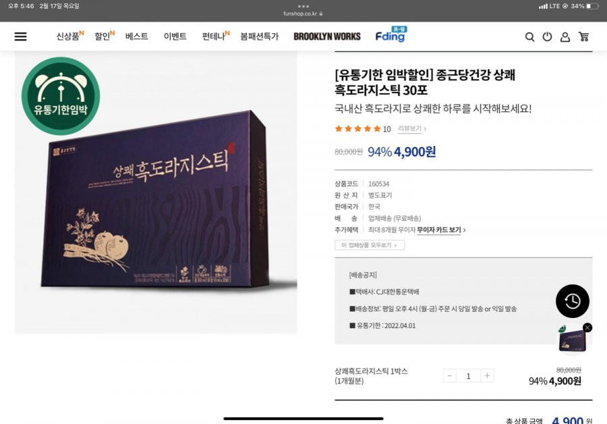Increase quantity with plus button

click(487, 375)
